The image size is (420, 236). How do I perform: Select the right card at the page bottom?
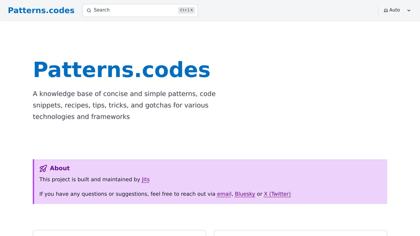[x=300, y=233]
